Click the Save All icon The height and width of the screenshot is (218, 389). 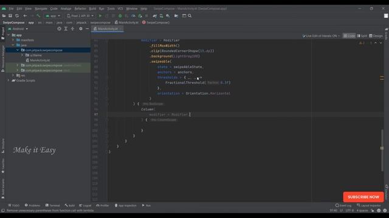pyautogui.click(x=10, y=16)
